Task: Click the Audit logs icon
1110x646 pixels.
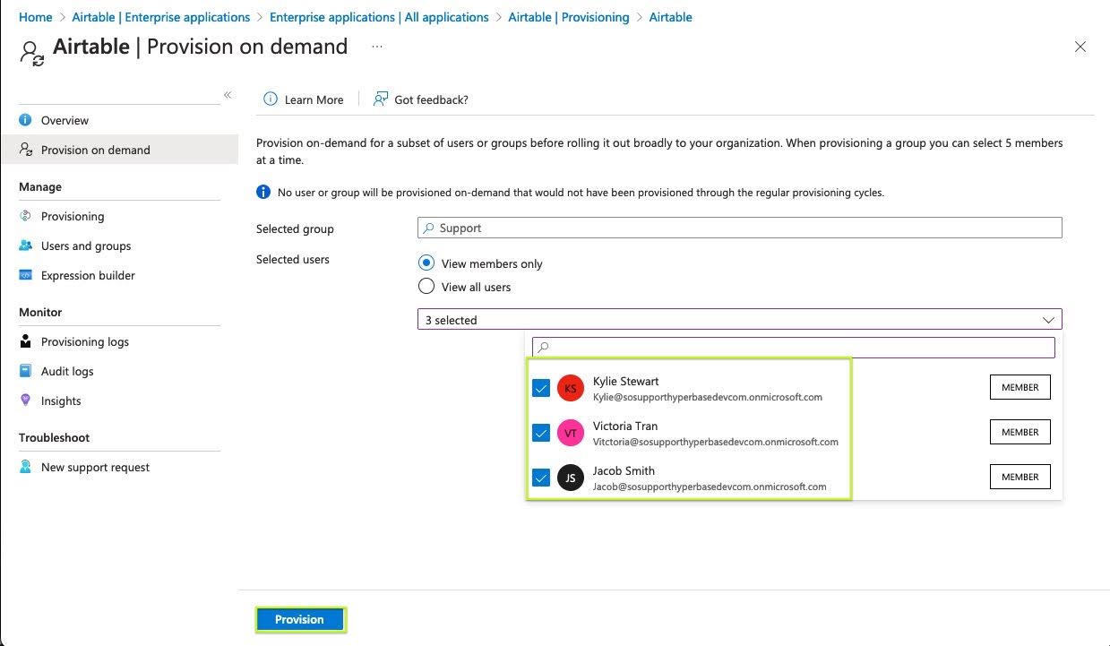Action: [x=25, y=371]
